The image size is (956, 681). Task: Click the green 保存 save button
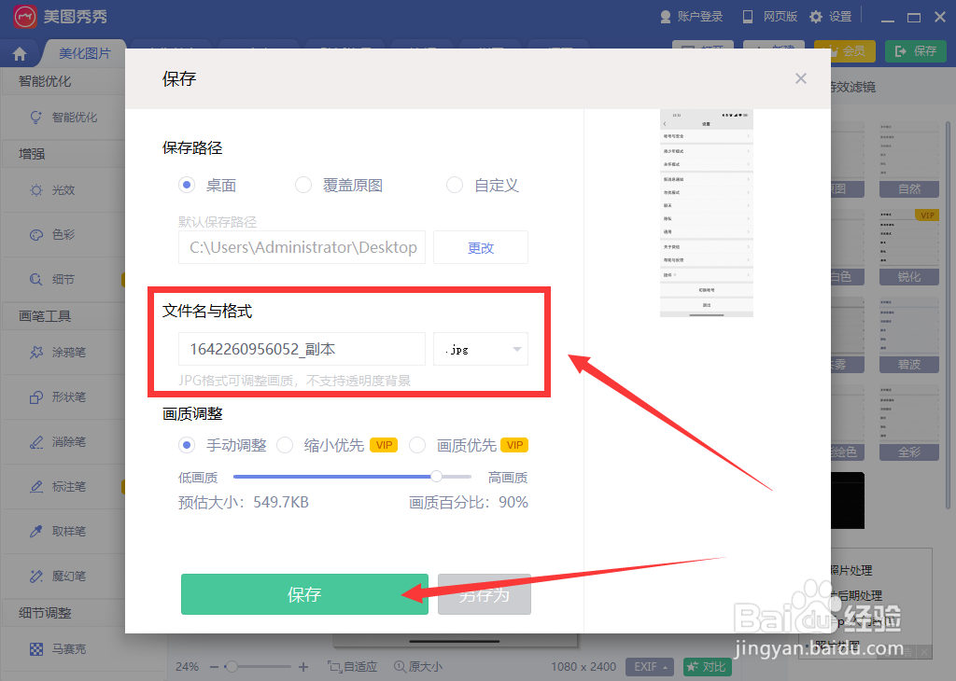tap(304, 594)
